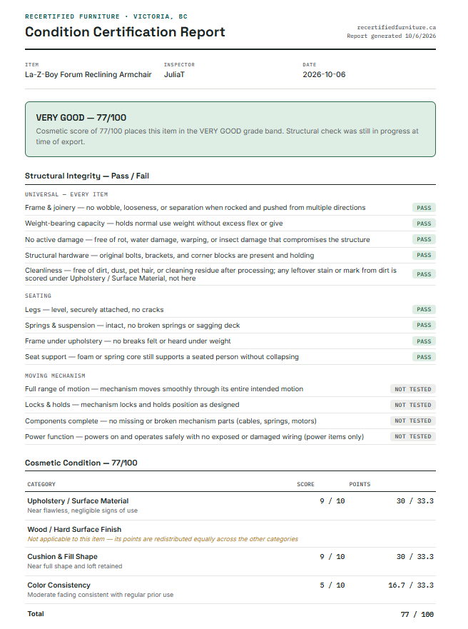Select the Condition Certification Report title
Viewport: 468px width, 629px height.
pyautogui.click(x=125, y=31)
